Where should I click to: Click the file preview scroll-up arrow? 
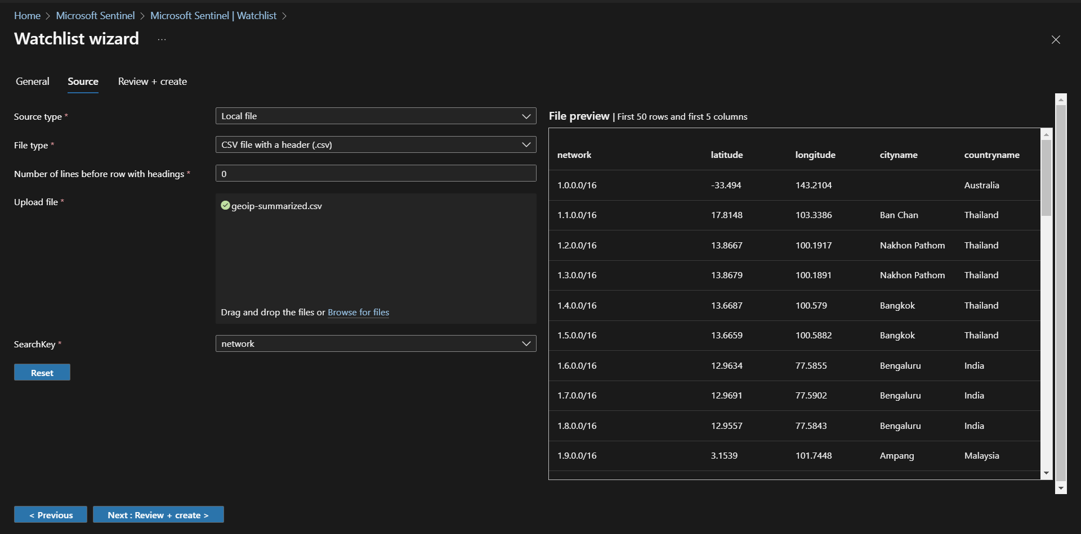coord(1047,134)
